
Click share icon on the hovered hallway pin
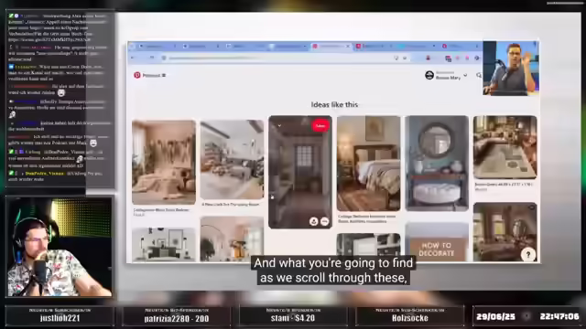(313, 221)
